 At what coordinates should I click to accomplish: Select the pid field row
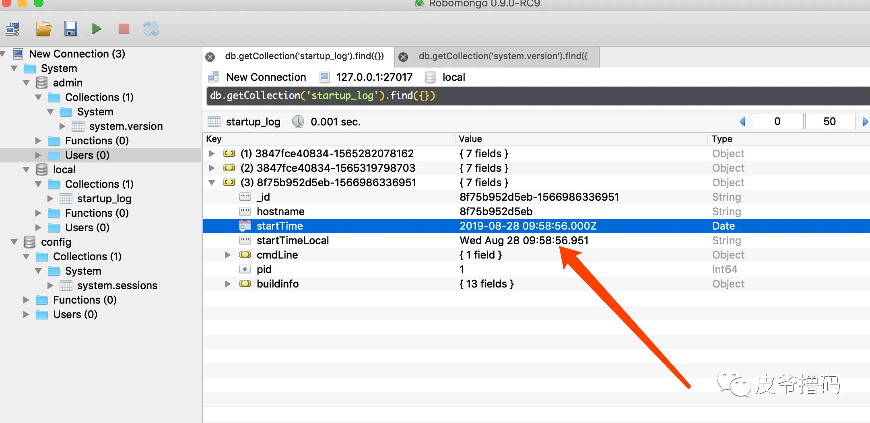[x=536, y=269]
